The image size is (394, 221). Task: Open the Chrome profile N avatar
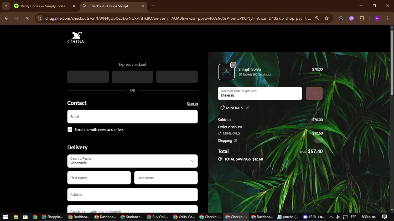377,18
